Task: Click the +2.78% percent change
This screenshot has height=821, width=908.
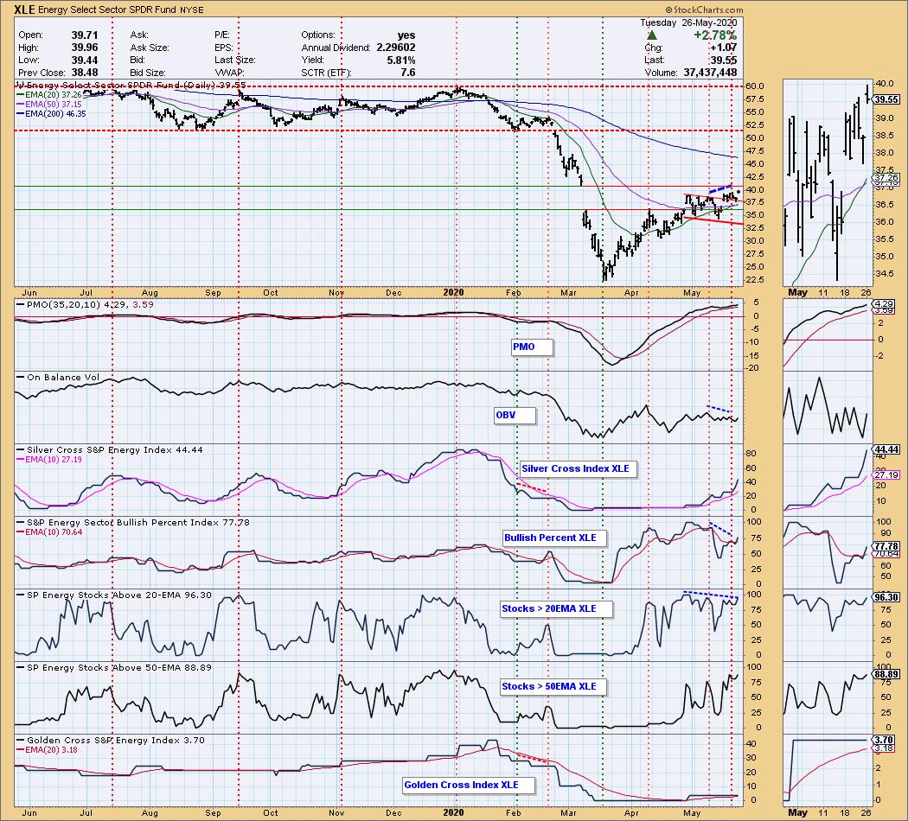Action: coord(715,35)
